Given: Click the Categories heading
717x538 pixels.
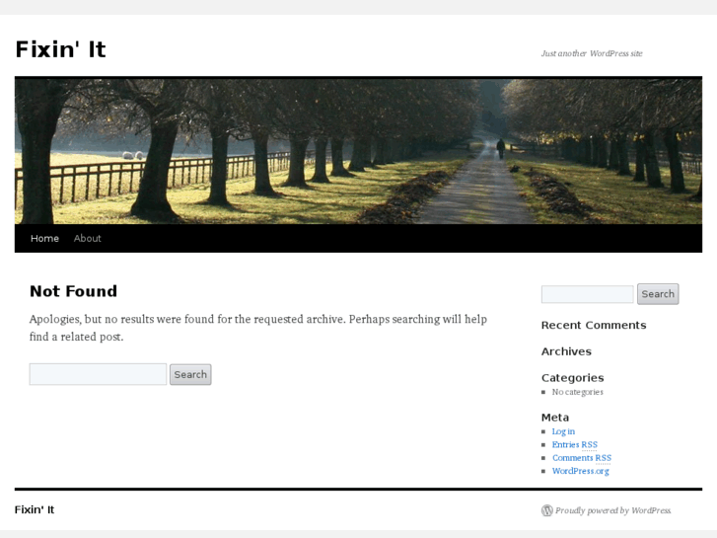Looking at the screenshot, I should [572, 378].
